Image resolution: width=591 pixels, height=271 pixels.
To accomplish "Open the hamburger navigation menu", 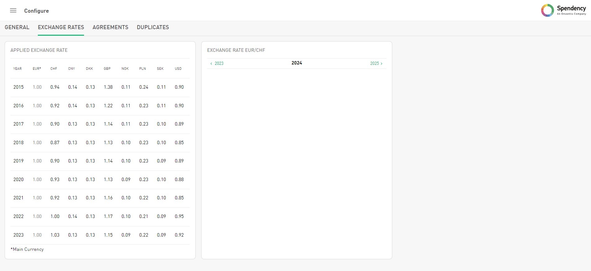I will pyautogui.click(x=13, y=11).
